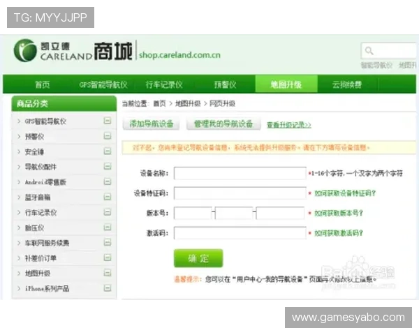
Task: Click the green 确定 submit button
Action: click(x=198, y=258)
